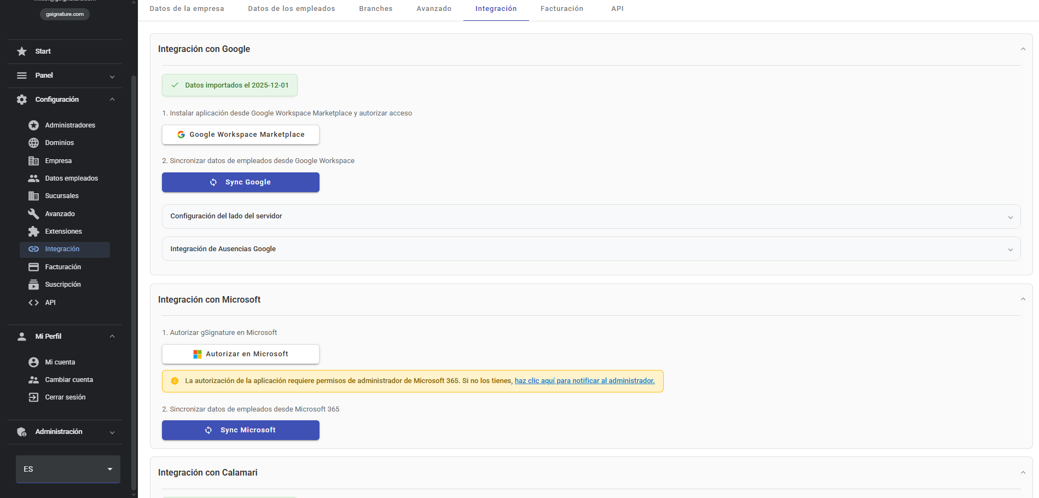Collapse the Integración con Google section
Image resolution: width=1039 pixels, height=498 pixels.
click(1023, 49)
